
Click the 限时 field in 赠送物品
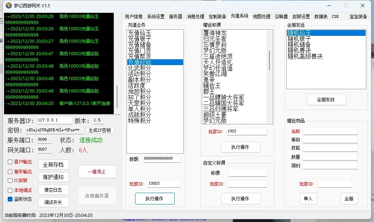click(x=330, y=165)
